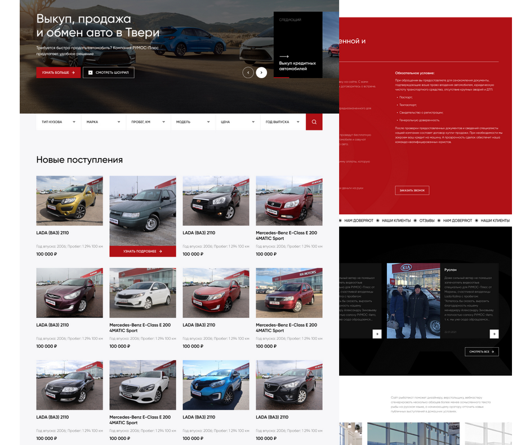This screenshot has width=530, height=445.
Task: Click the 'ОТЗЫВЫ' marquee label
Action: click(x=427, y=221)
